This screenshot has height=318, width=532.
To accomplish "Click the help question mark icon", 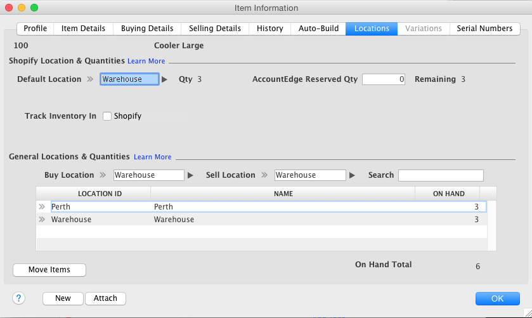I will pyautogui.click(x=18, y=298).
